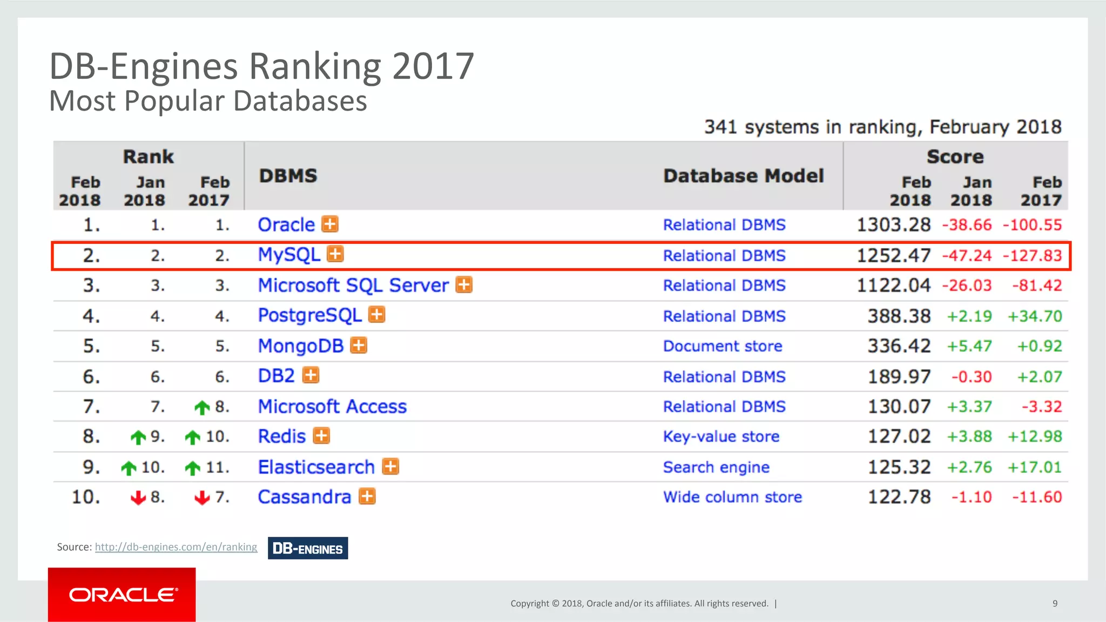Image resolution: width=1106 pixels, height=622 pixels.
Task: Select DB2 score 189.97
Action: [x=899, y=376]
